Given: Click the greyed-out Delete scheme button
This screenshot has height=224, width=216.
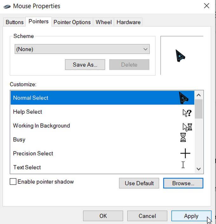Looking at the screenshot, I should click(x=129, y=65).
